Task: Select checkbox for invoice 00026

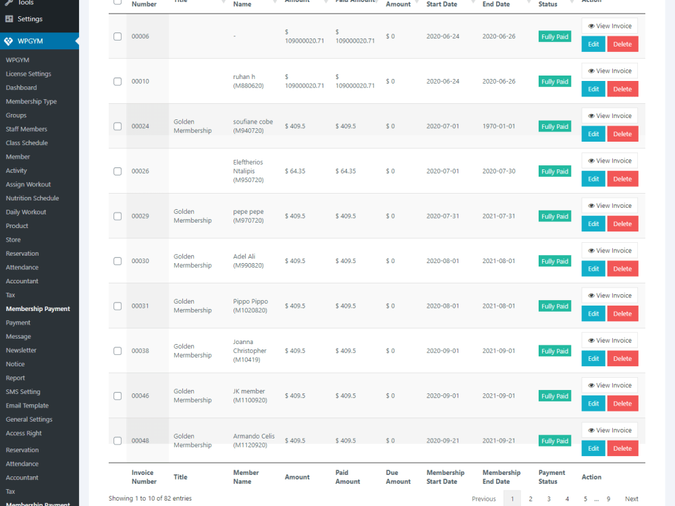Action: click(x=117, y=171)
